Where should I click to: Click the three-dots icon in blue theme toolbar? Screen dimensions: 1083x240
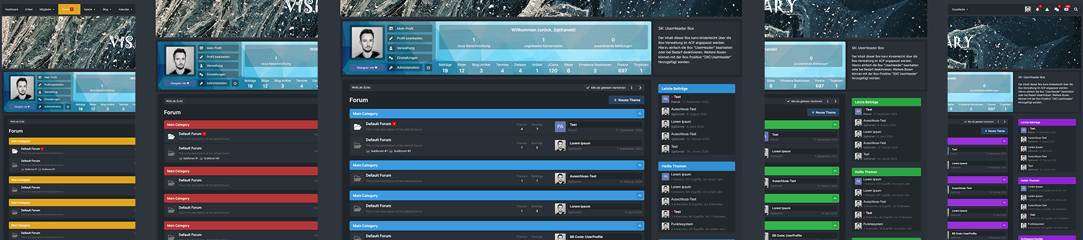tap(631, 88)
